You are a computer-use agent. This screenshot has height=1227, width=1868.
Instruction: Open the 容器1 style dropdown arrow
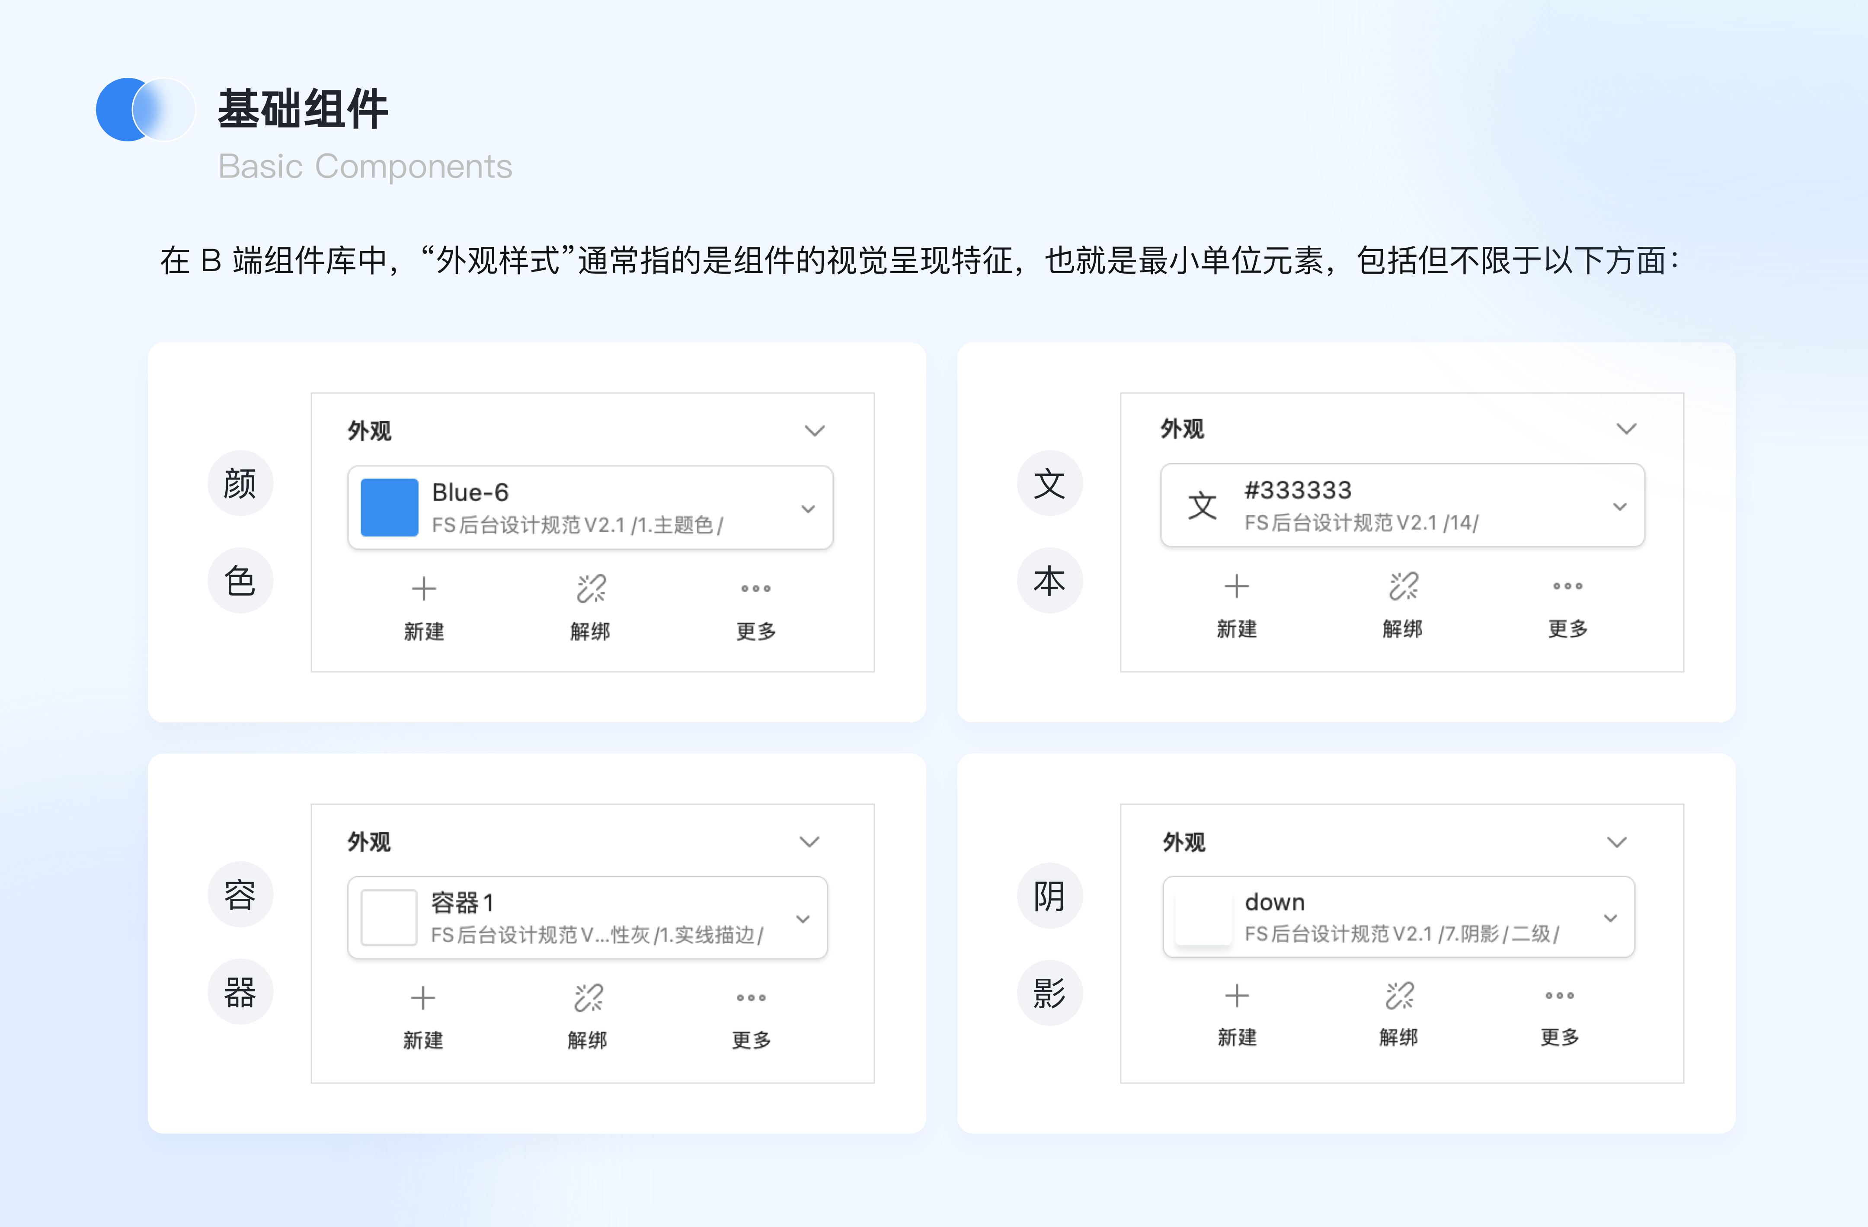coord(803,919)
